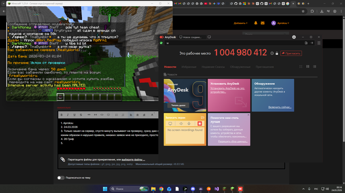Switch to the 'Приглашения' tab in AnyDesk
Image resolution: width=345 pixels, height=193 pixels.
click(265, 67)
